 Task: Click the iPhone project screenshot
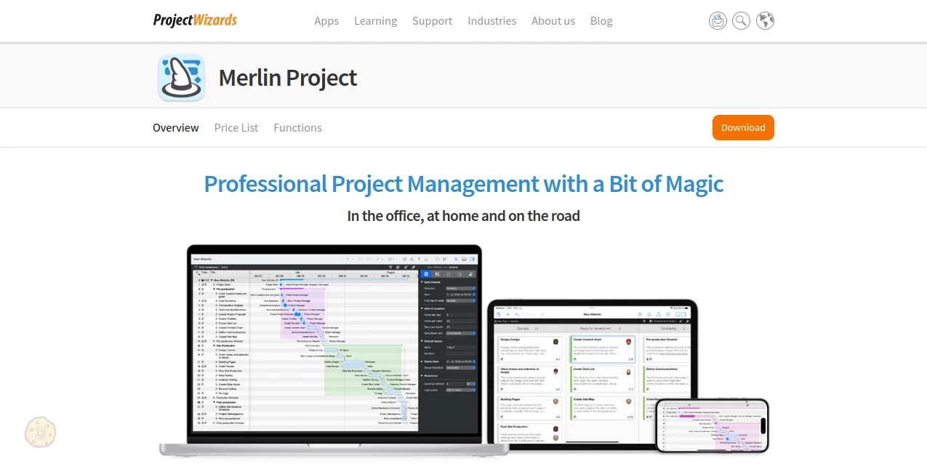pos(711,425)
